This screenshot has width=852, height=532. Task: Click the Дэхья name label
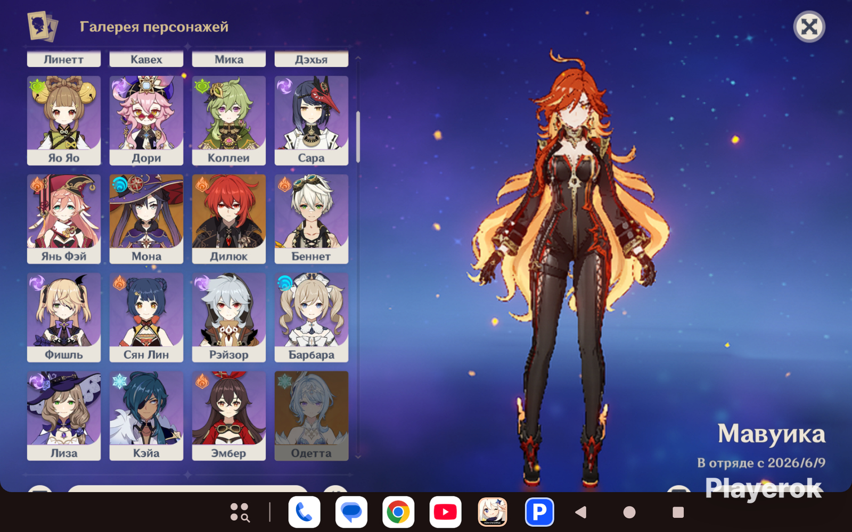click(x=312, y=60)
